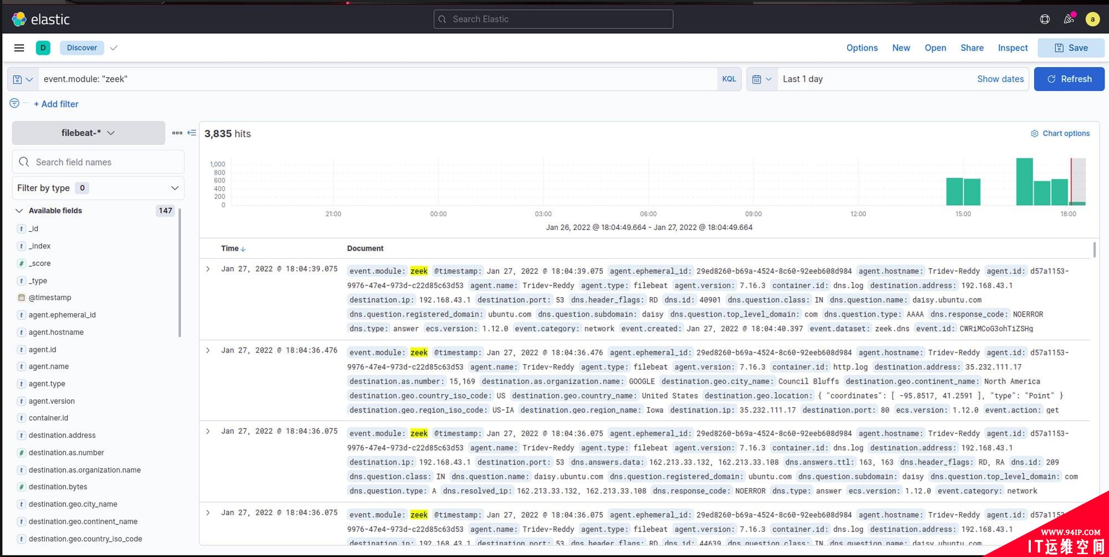This screenshot has height=557, width=1109.
Task: Click the Elastic logo
Action: 40,19
